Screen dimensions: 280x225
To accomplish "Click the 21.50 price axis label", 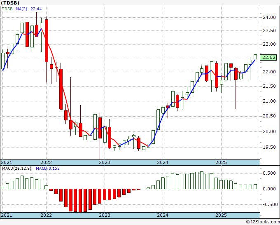I will [269, 86].
